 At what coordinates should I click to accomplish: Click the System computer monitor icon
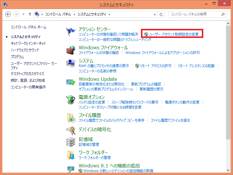(x=71, y=63)
